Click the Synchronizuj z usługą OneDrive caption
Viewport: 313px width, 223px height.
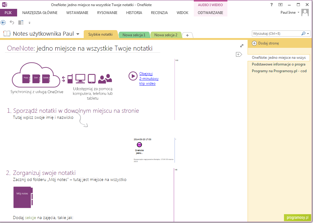tap(37, 92)
